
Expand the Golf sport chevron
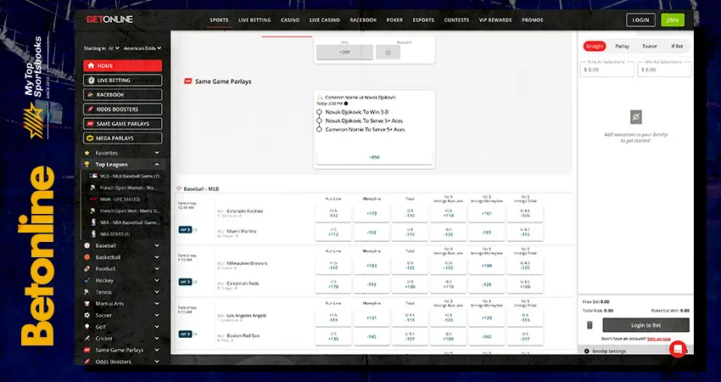tap(157, 327)
